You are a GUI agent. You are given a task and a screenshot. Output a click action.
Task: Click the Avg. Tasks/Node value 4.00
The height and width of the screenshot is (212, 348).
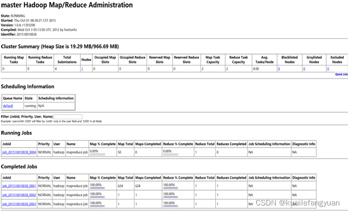click(x=256, y=69)
